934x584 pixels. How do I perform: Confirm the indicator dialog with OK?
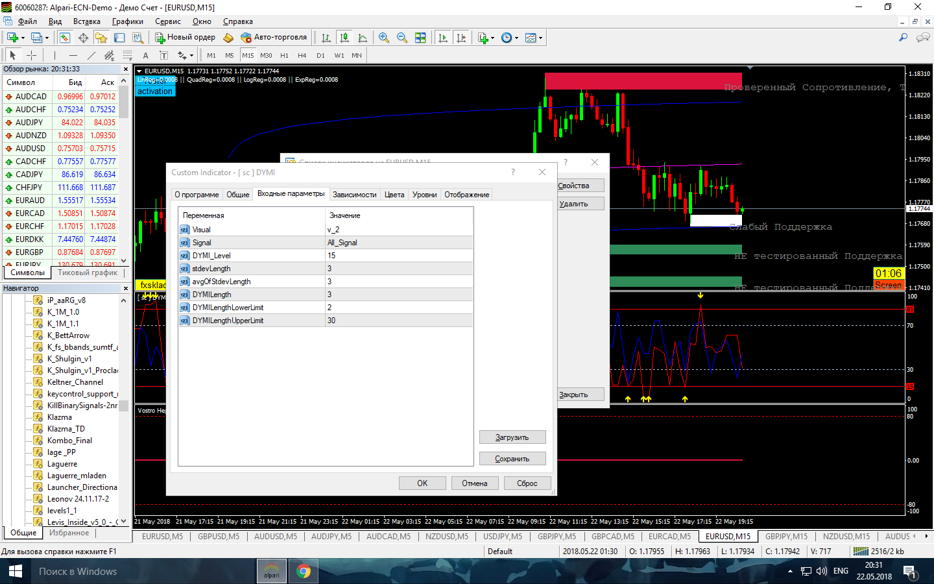(422, 483)
